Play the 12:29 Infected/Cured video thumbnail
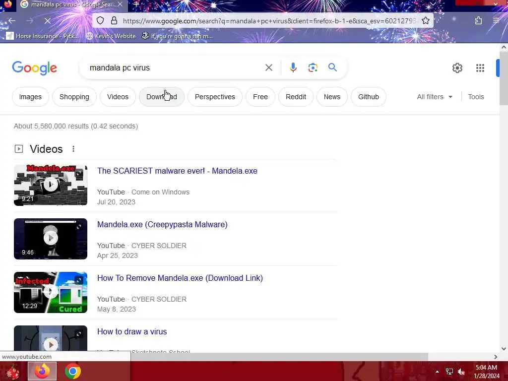This screenshot has width=508, height=381. pyautogui.click(x=51, y=292)
